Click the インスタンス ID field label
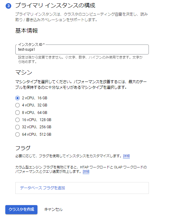 point(32,45)
